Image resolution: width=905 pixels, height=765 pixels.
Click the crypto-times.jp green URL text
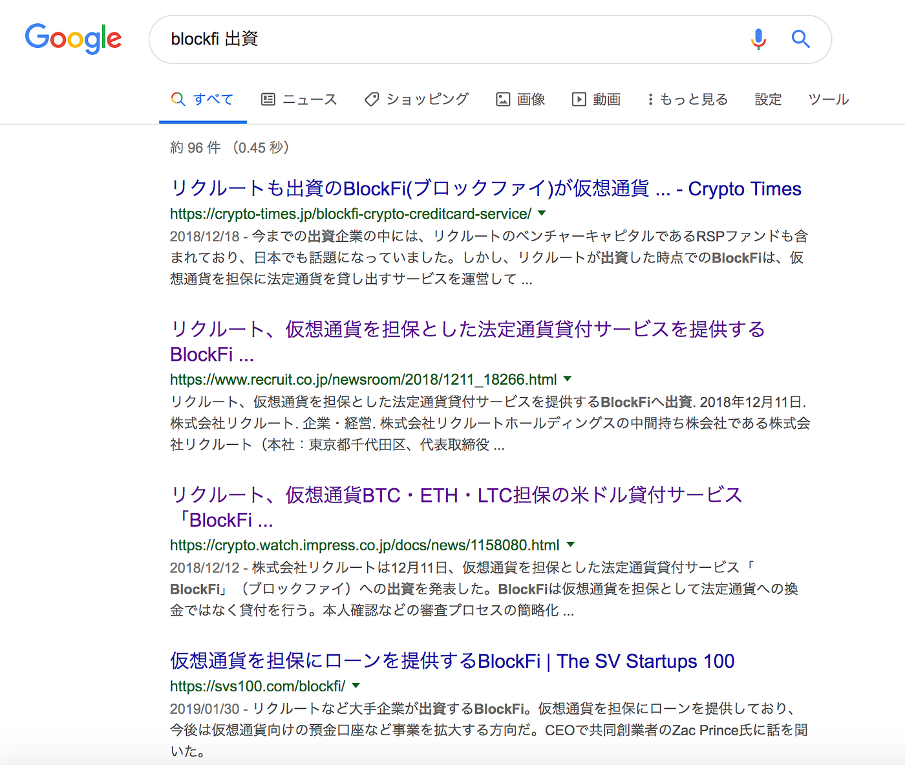(350, 213)
